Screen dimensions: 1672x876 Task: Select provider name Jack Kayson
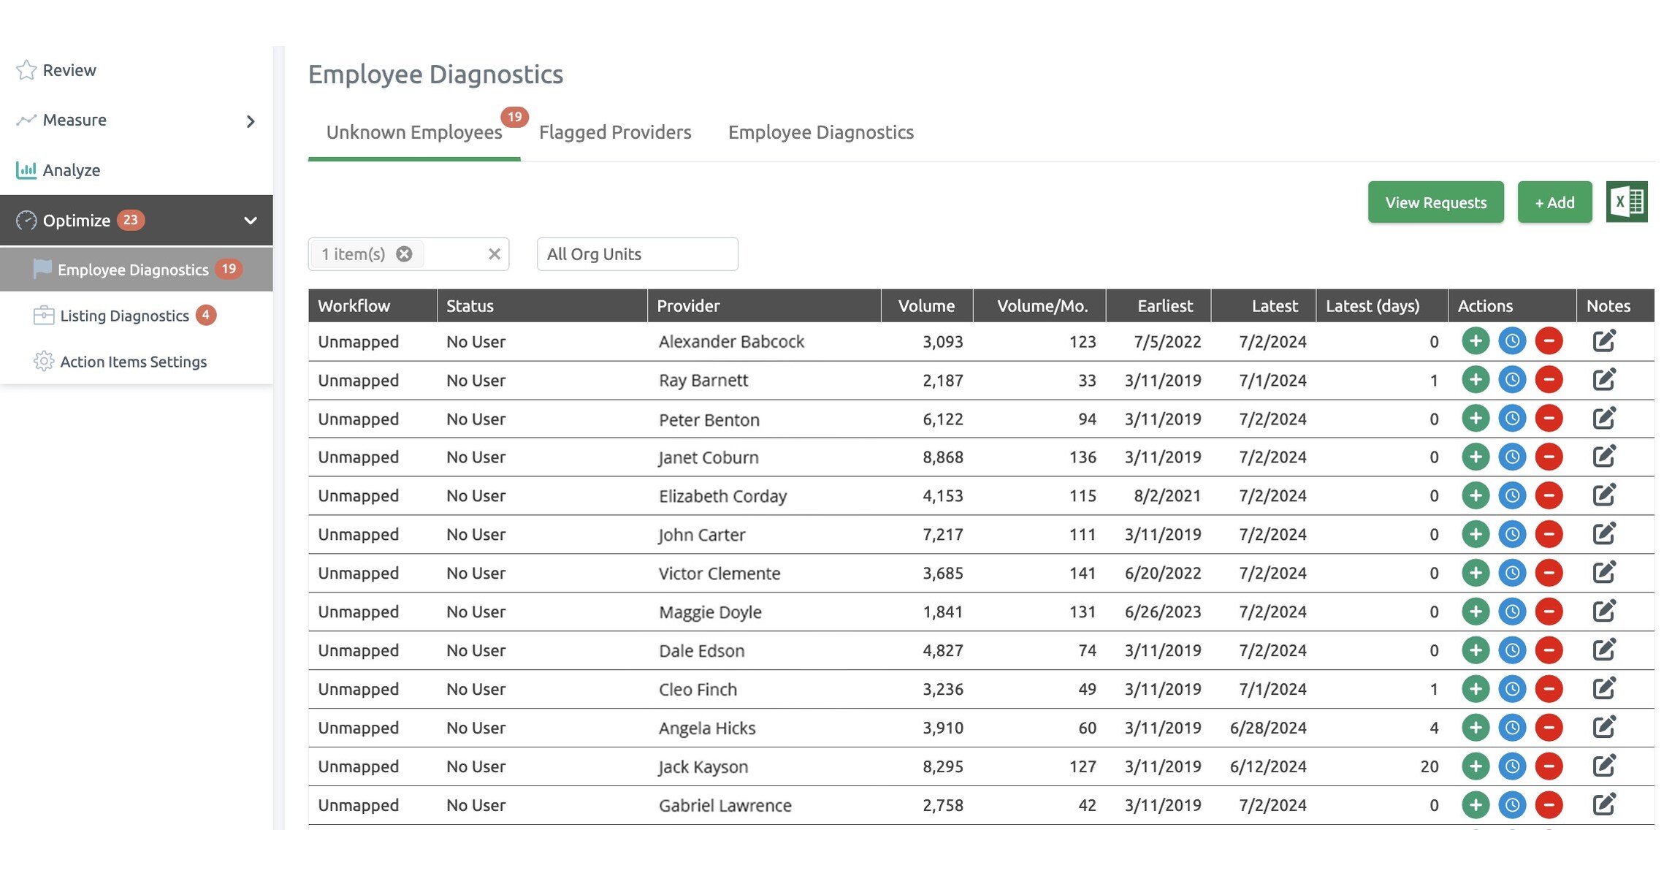pos(703,766)
